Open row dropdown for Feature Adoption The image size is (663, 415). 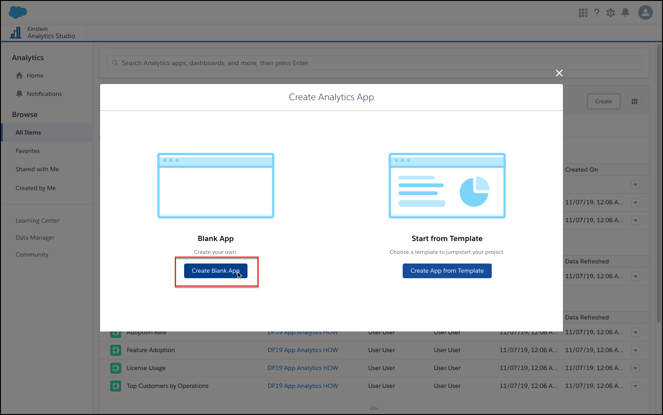[635, 350]
